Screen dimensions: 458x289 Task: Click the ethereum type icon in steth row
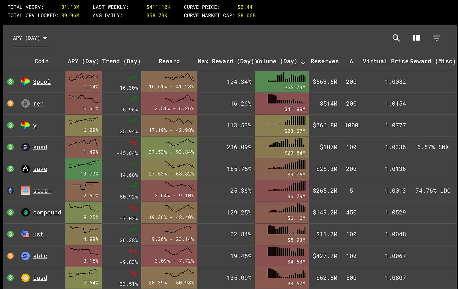pyautogui.click(x=10, y=191)
